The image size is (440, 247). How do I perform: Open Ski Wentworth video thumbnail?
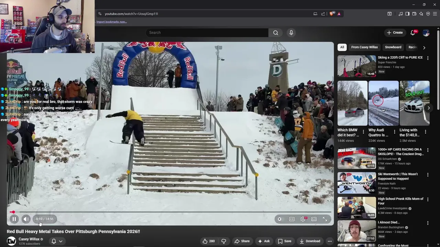tap(356, 183)
